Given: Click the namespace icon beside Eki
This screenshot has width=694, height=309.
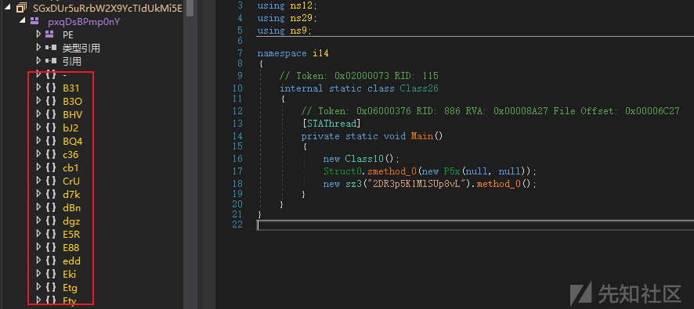Looking at the screenshot, I should pyautogui.click(x=51, y=274).
